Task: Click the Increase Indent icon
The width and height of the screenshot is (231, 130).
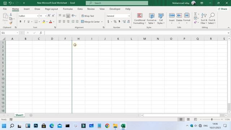Action: [x=77, y=22]
